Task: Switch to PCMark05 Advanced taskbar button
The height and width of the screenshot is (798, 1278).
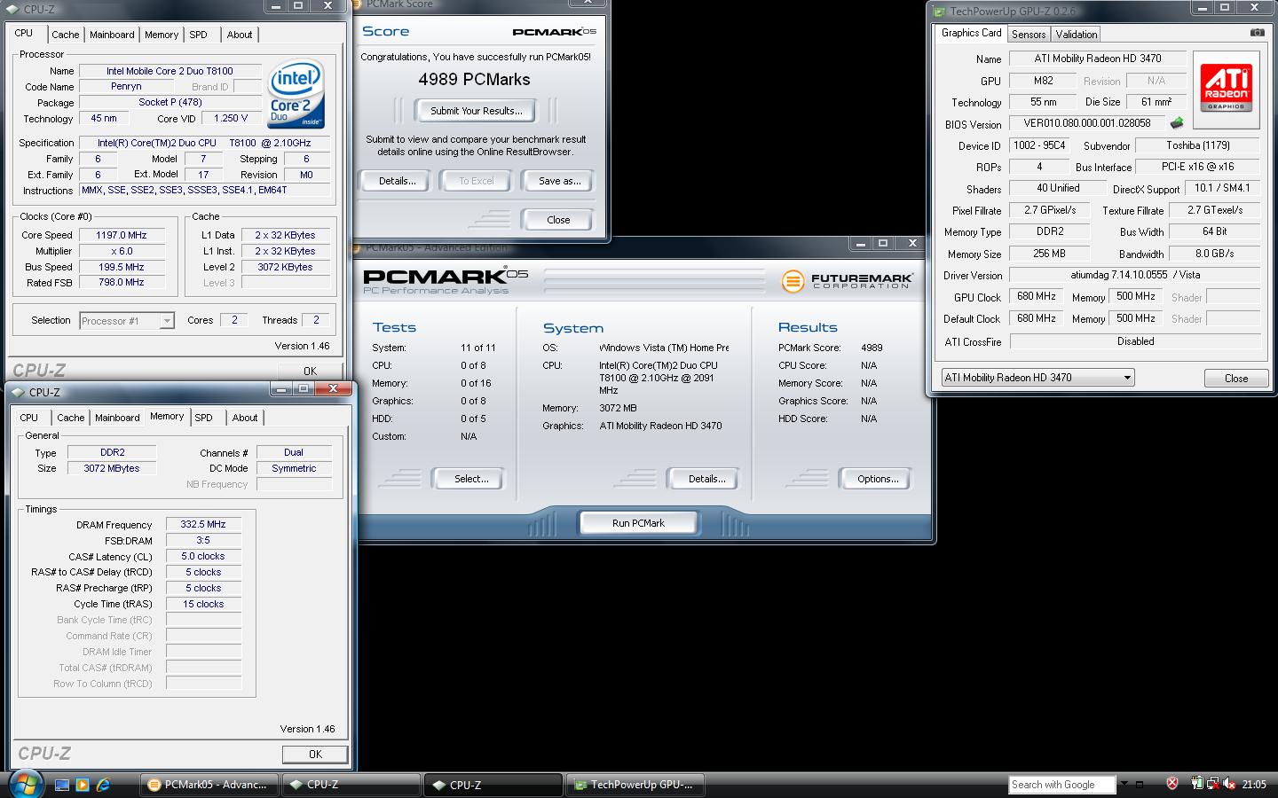Action: pos(209,785)
